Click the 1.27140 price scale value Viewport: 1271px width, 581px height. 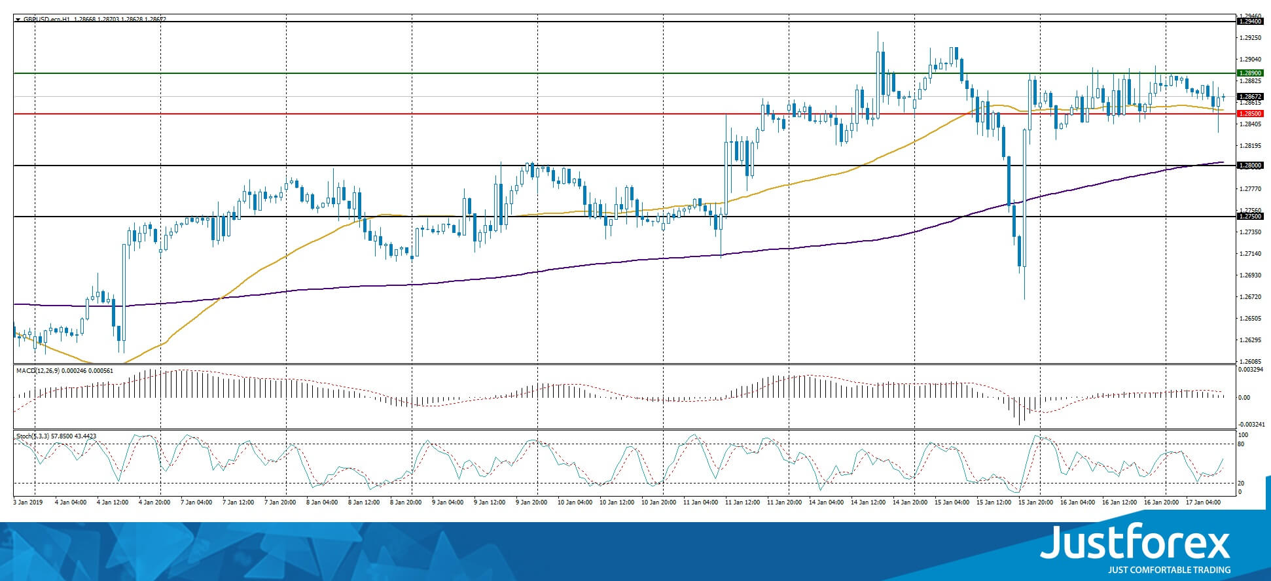coord(1250,254)
